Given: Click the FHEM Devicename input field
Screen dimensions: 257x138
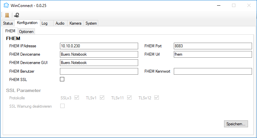Looking at the screenshot, I should pyautogui.click(x=99, y=54).
